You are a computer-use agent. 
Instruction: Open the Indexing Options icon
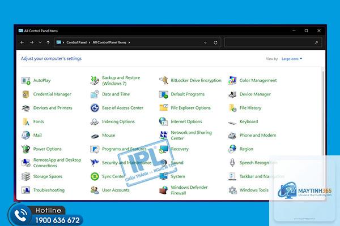point(95,121)
